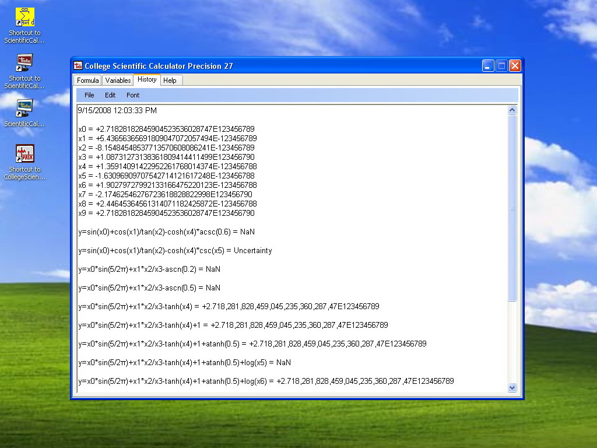
Task: Click the scroll up arrow of history
Action: [x=512, y=110]
